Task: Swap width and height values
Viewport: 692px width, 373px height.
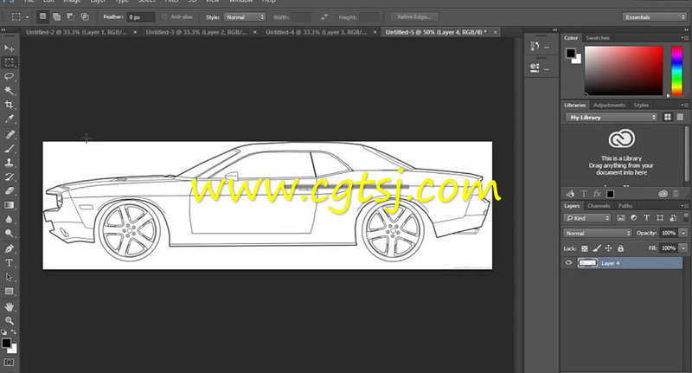Action: point(324,17)
